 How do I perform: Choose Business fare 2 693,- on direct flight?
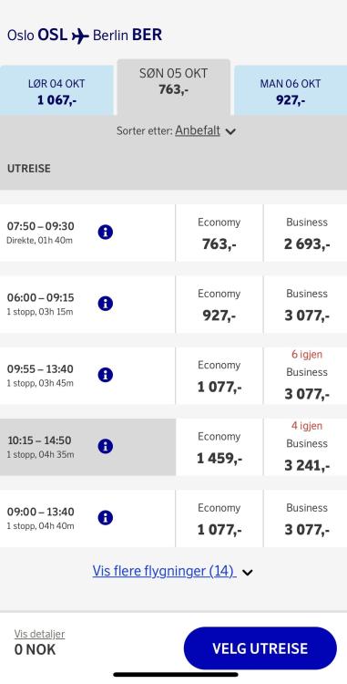point(307,233)
